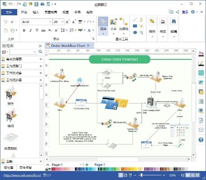This screenshot has width=206, height=180.
Task: Toggle Underline formatting
Action: pos(37,31)
